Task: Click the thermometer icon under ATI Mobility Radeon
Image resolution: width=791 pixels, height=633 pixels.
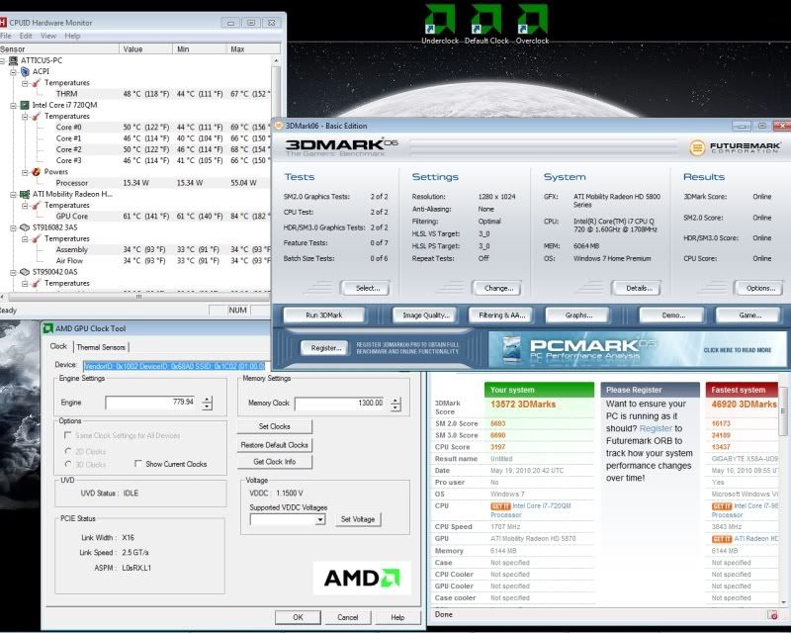Action: click(x=37, y=205)
